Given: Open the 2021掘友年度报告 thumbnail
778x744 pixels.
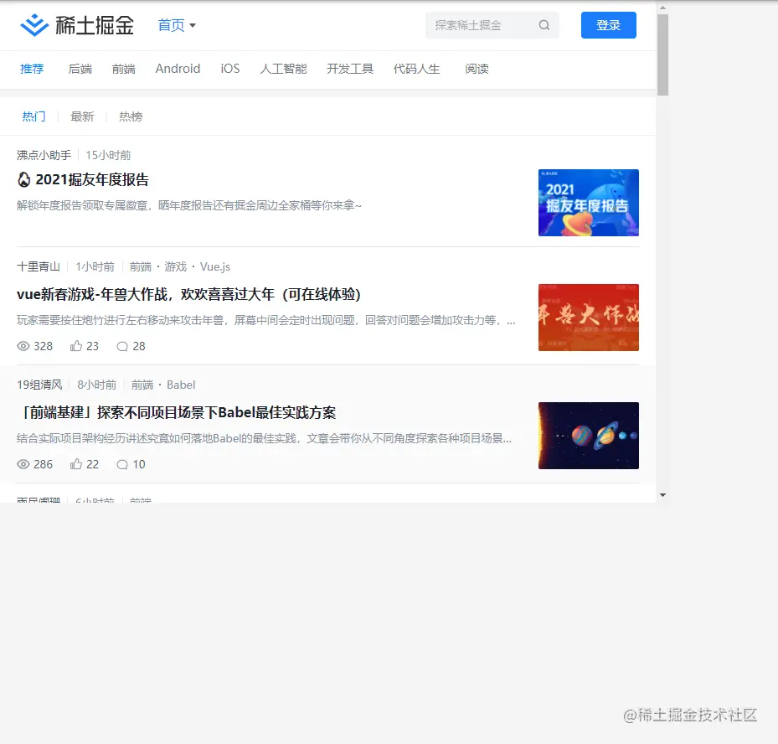Looking at the screenshot, I should [589, 203].
